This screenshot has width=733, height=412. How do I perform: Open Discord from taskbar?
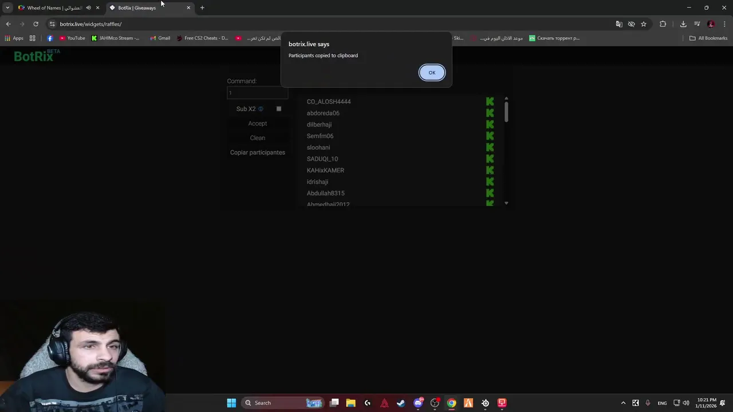pos(418,403)
